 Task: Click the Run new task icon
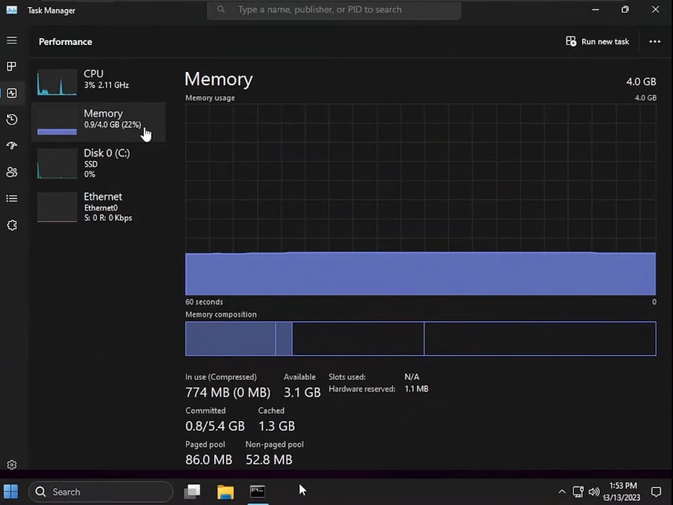[x=570, y=41]
